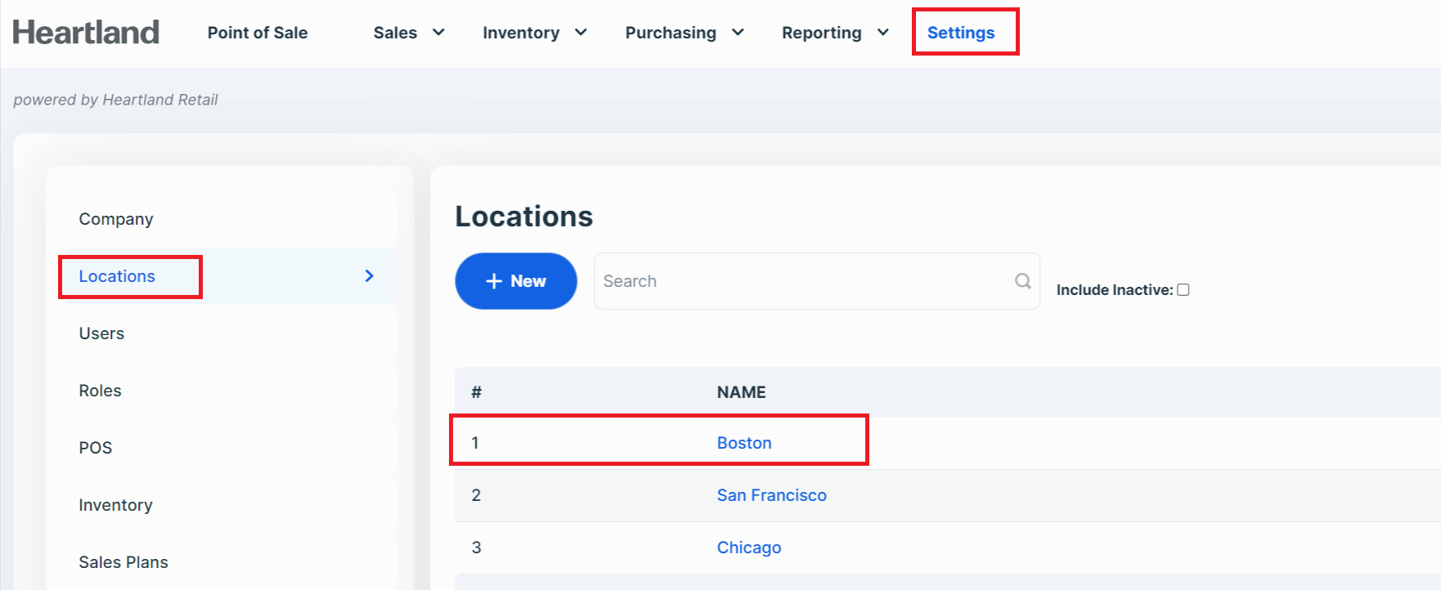Toggle the Include Inactive checkbox
The height and width of the screenshot is (590, 1441).
pyautogui.click(x=1183, y=289)
